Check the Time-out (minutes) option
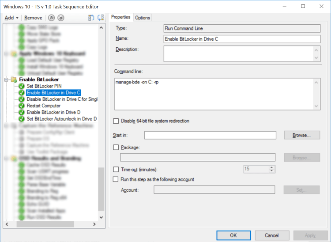The height and width of the screenshot is (242, 331). click(x=116, y=169)
